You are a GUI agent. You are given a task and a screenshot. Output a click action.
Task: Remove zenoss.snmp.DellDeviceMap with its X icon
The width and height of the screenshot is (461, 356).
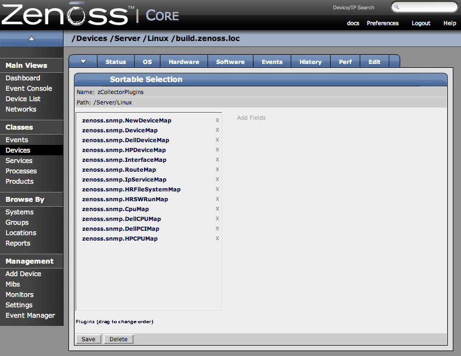coord(217,140)
